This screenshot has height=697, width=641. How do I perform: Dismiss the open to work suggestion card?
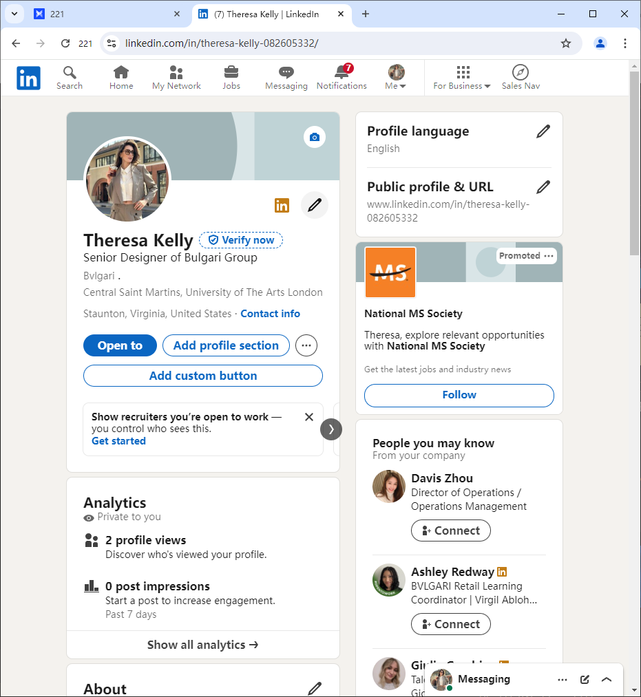[308, 417]
